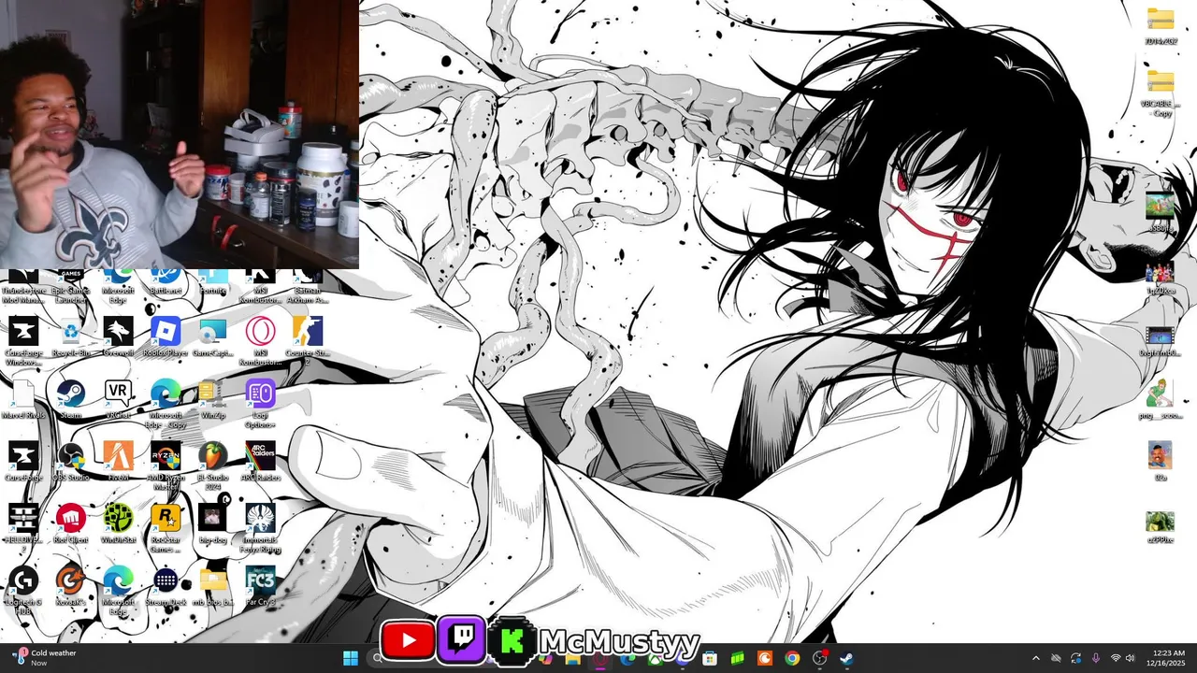
Task: Open the volume speaker tray icon
Action: [1131, 658]
